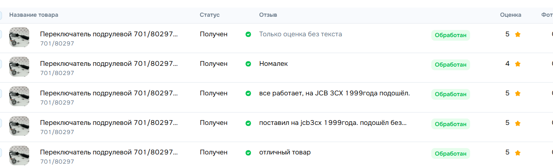Open product thumbnail in the first review row

click(x=19, y=37)
